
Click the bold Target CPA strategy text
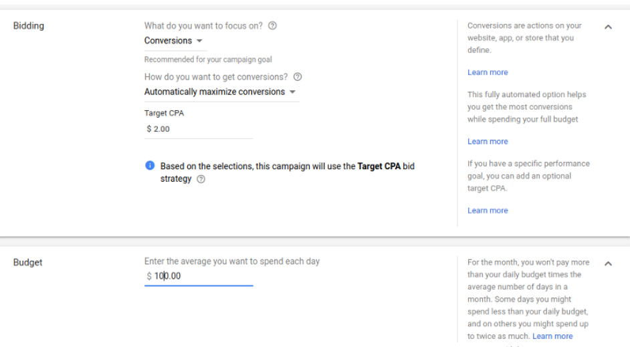click(x=379, y=166)
